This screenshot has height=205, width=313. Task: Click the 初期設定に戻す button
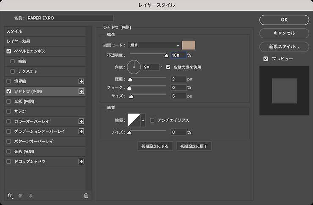tap(194, 146)
